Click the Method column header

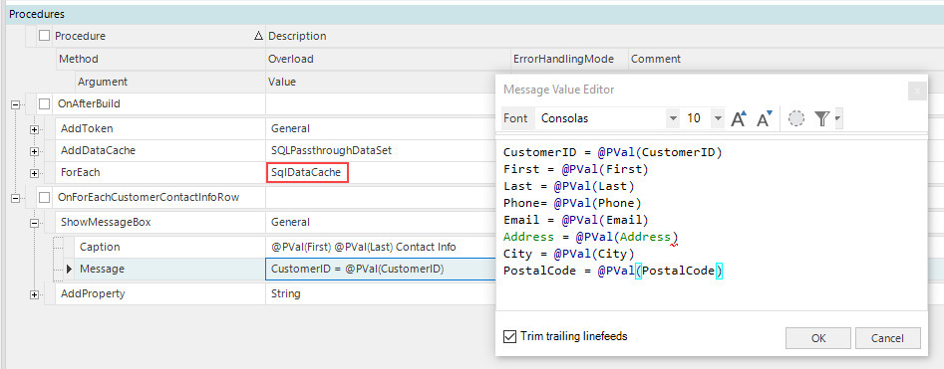(160, 59)
